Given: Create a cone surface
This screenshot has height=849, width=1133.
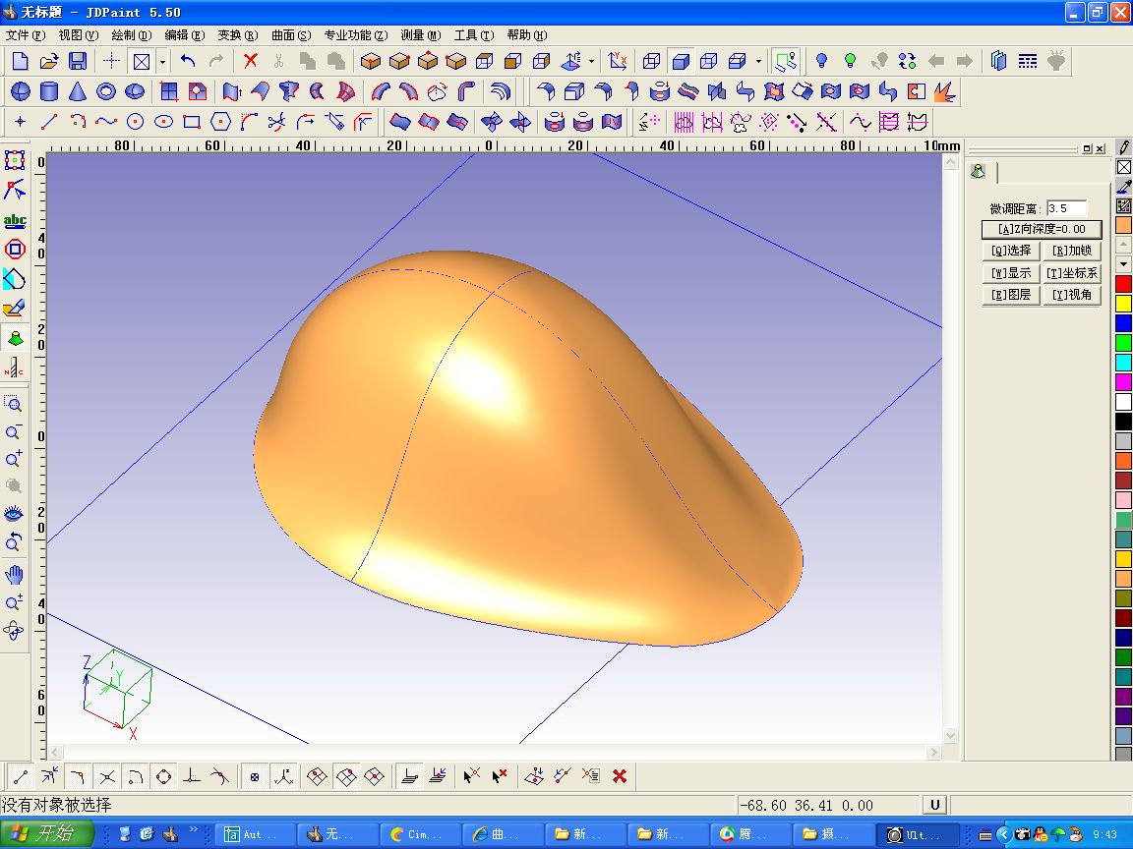Looking at the screenshot, I should coord(78,91).
